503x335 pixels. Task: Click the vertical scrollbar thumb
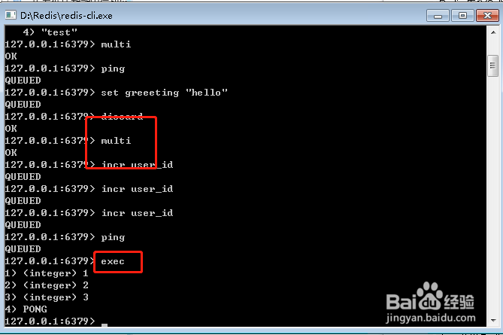[x=492, y=65]
